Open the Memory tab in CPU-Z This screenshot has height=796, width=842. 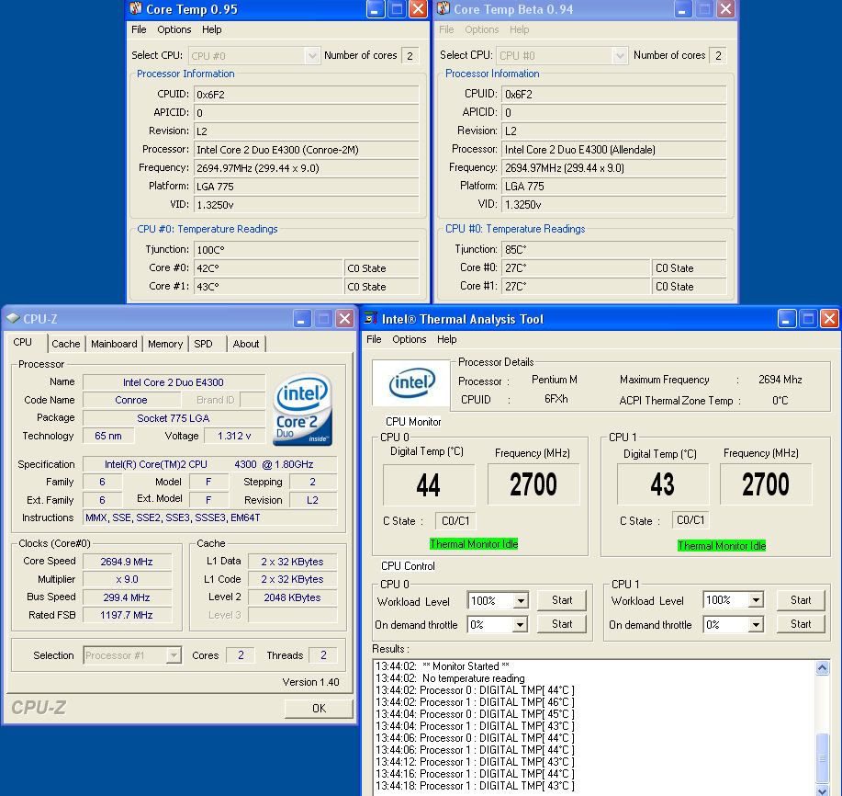(165, 344)
